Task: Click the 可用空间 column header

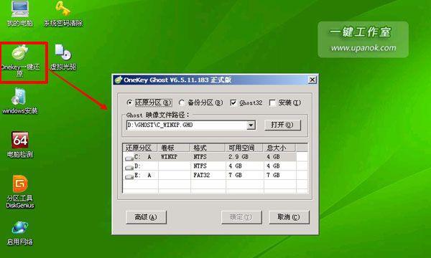Action: (x=244, y=148)
